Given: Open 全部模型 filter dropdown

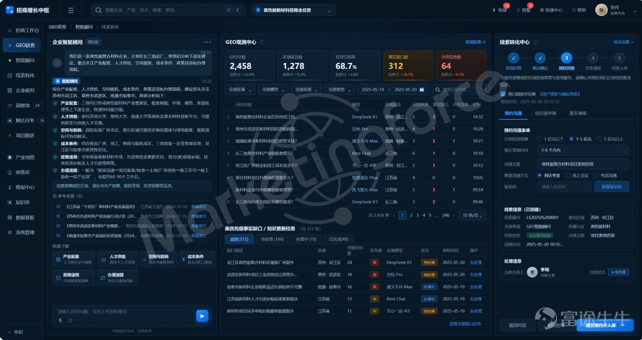Looking at the screenshot, I should 273,90.
